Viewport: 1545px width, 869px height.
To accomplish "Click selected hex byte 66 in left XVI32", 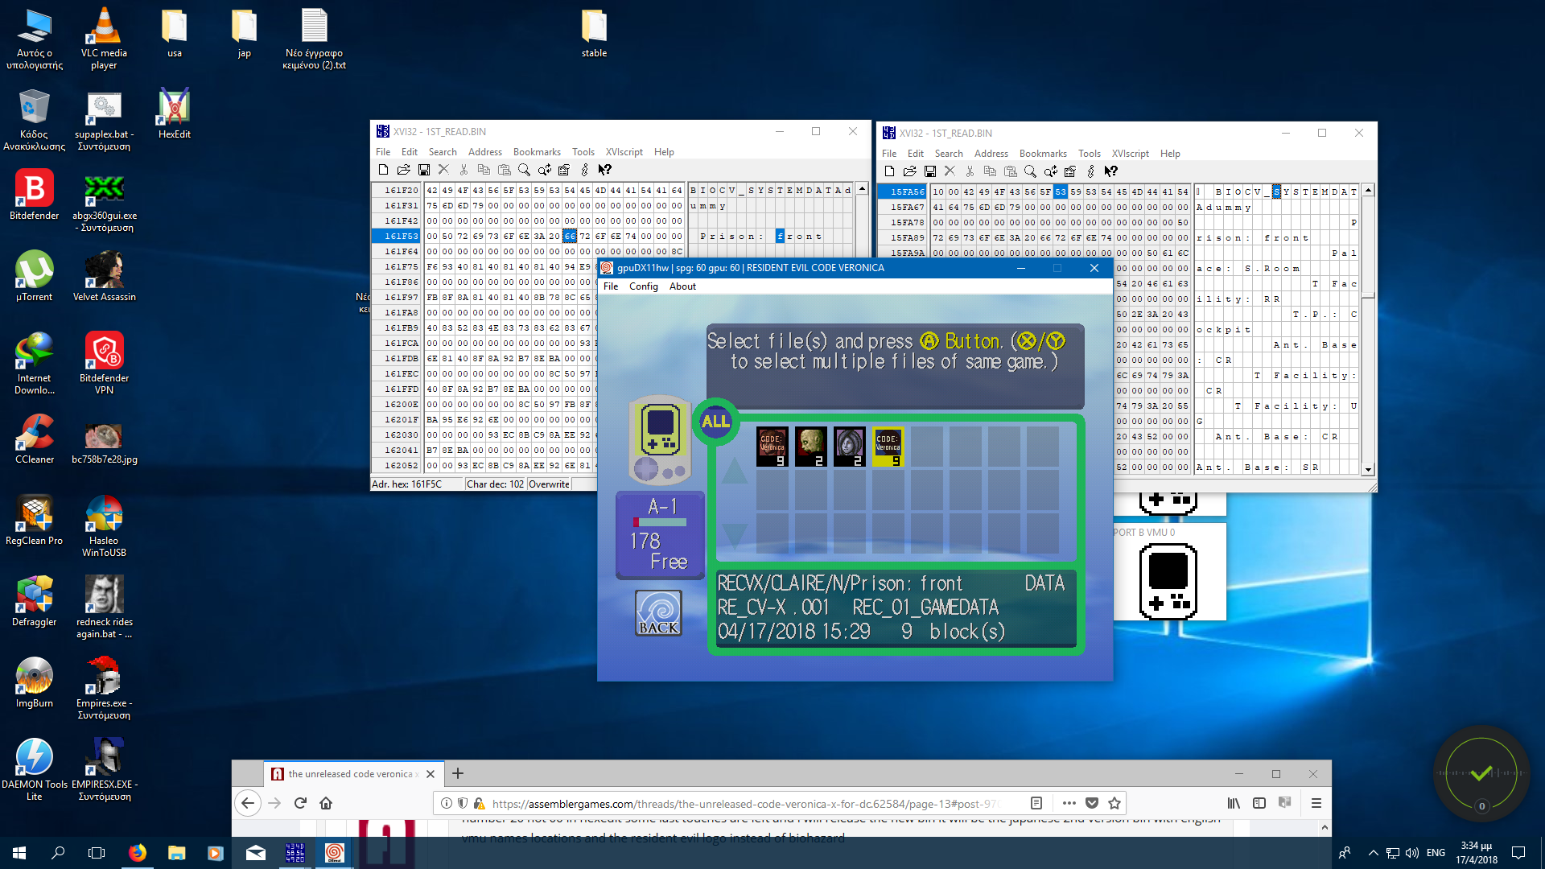I will point(570,236).
